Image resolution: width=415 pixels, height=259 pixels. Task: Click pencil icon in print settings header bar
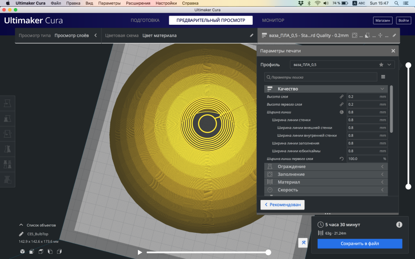[394, 35]
